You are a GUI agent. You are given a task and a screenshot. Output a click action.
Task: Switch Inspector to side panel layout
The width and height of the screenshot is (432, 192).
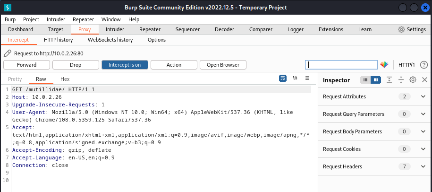click(x=375, y=80)
